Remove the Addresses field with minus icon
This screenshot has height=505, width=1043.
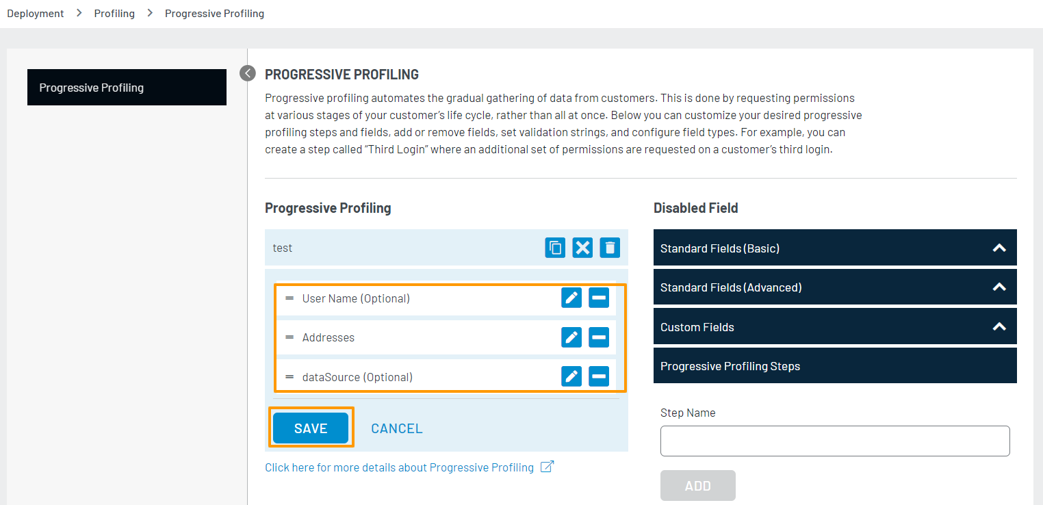(599, 337)
